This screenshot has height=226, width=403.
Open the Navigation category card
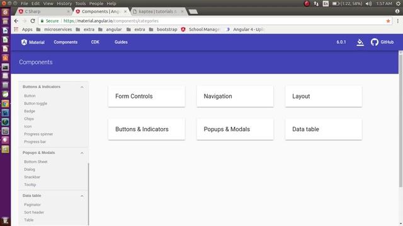tap(235, 96)
